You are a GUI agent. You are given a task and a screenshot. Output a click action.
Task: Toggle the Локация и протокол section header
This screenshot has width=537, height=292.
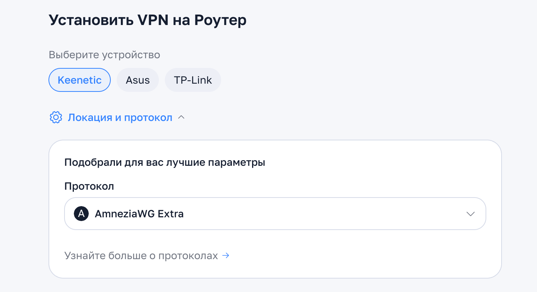pos(117,118)
